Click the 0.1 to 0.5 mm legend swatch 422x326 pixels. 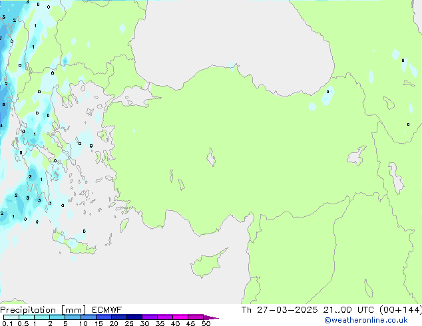pos(11,317)
